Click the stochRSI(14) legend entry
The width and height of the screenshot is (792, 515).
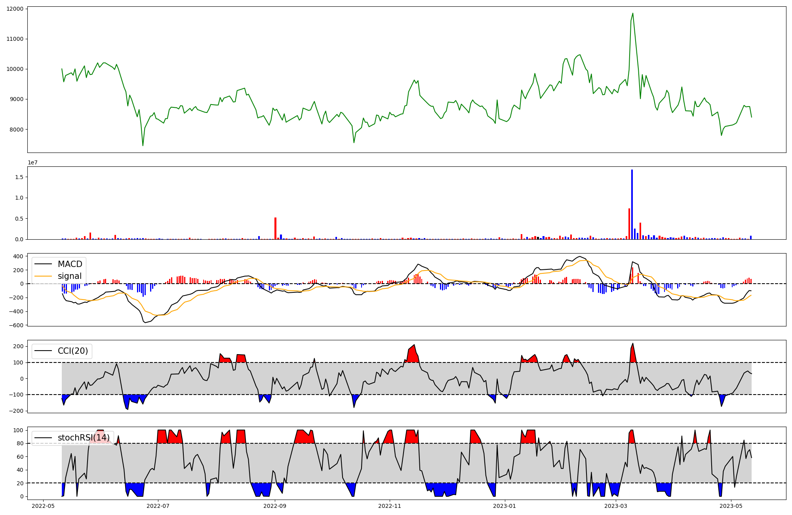84,438
